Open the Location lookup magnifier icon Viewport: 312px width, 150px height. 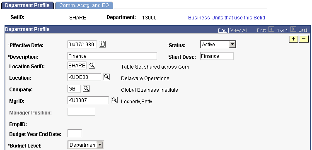106,77
